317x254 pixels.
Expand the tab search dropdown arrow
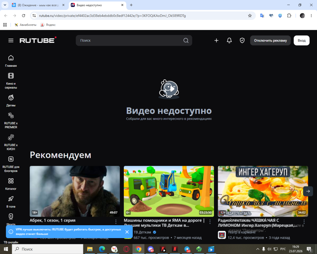5,5
